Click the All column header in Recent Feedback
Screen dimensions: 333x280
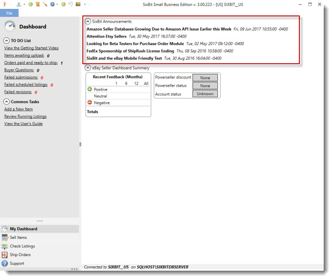tap(146, 83)
